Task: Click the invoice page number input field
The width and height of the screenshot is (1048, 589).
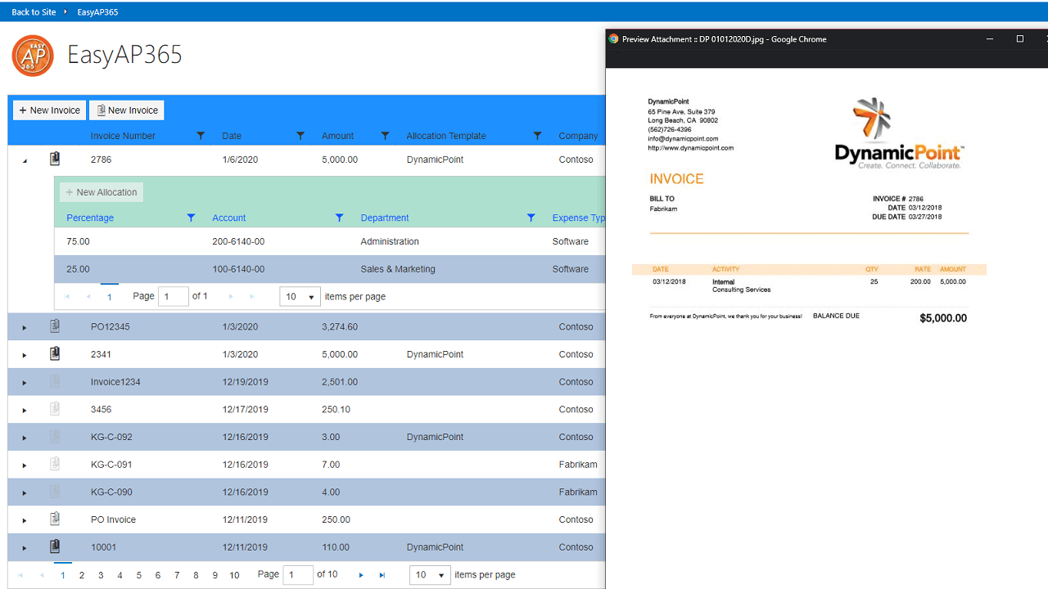Action: pos(297,575)
